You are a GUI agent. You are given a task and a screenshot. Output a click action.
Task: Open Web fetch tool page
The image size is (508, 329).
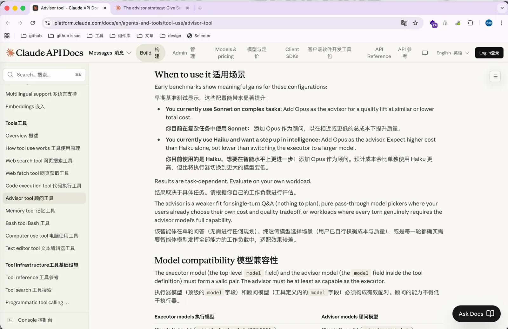pos(37,173)
